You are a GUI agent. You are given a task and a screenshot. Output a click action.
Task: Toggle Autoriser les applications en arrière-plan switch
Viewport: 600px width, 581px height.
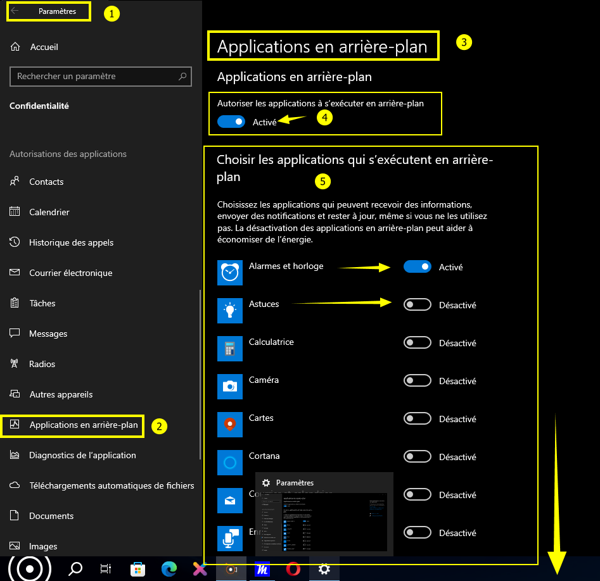click(231, 122)
